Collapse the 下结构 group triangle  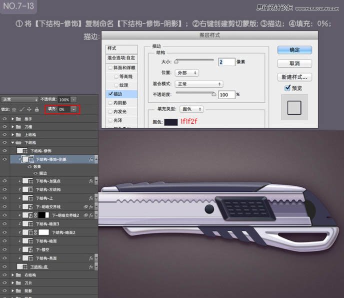click(x=12, y=143)
